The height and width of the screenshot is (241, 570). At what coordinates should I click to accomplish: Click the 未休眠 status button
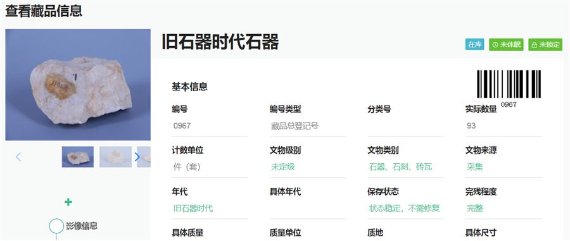[506, 44]
